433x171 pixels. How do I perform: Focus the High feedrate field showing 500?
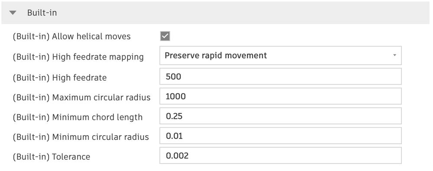[280, 76]
